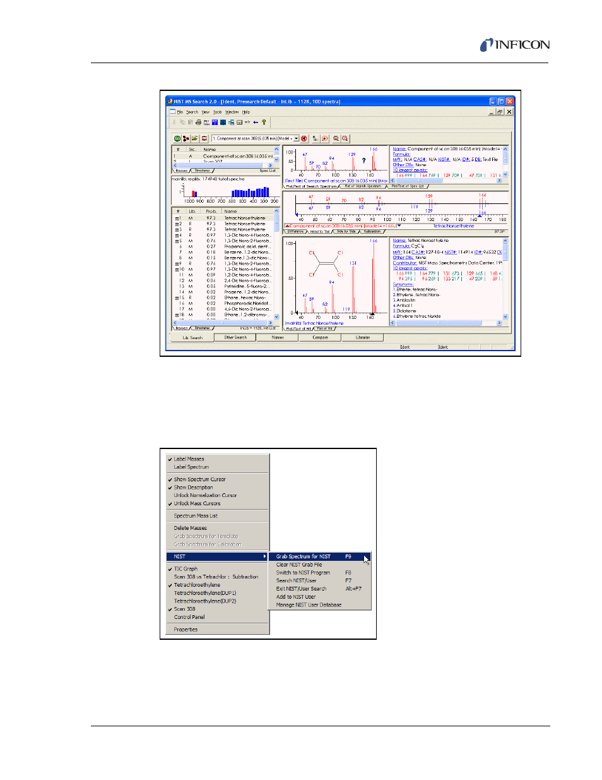Open the View menu
The width and height of the screenshot is (602, 780).
click(x=206, y=112)
